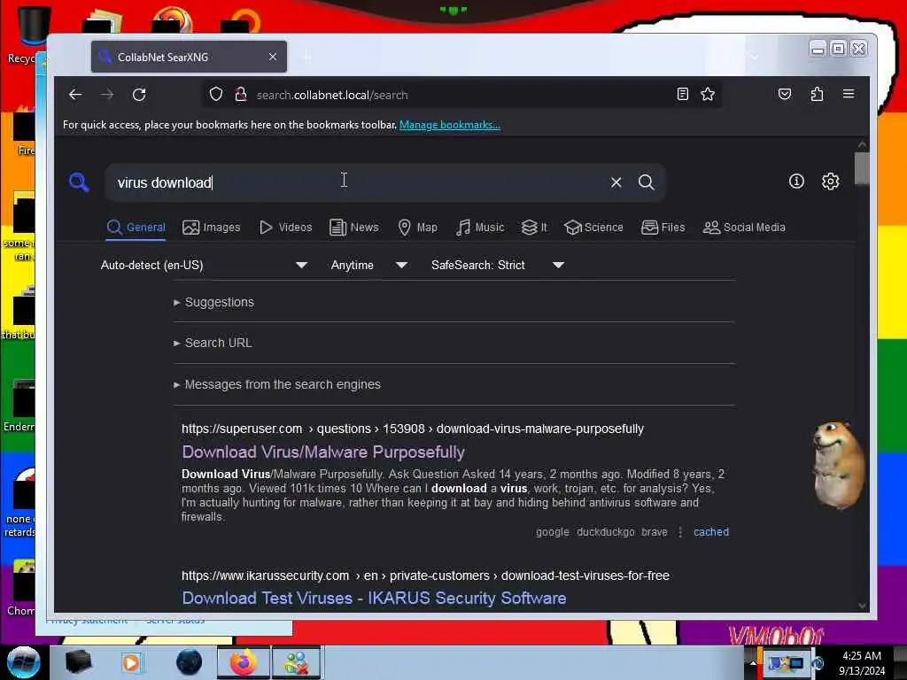This screenshot has height=680, width=907.
Task: Open Windows Start orb
Action: tap(23, 662)
